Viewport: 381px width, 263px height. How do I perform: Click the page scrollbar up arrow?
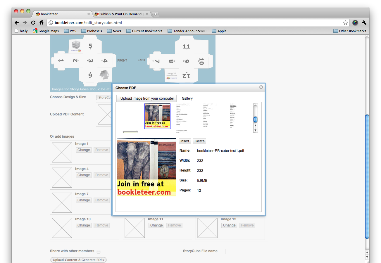pos(368,252)
